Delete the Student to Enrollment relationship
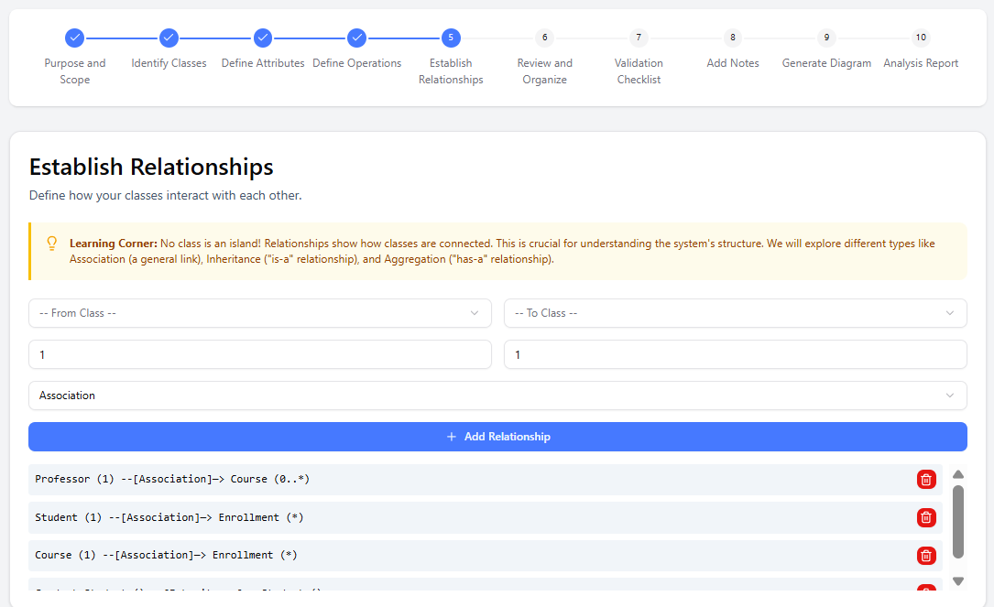This screenshot has width=994, height=607. 926,517
